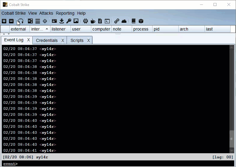Viewport: 236px width, 167px height.
Task: Sort by the listener column header
Action: (x=61, y=29)
